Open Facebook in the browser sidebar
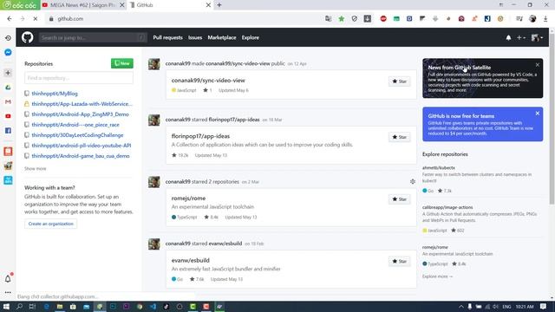 pyautogui.click(x=8, y=131)
